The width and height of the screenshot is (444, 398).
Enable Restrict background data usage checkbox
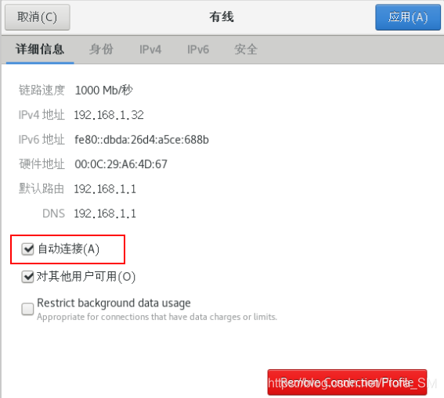tap(27, 309)
